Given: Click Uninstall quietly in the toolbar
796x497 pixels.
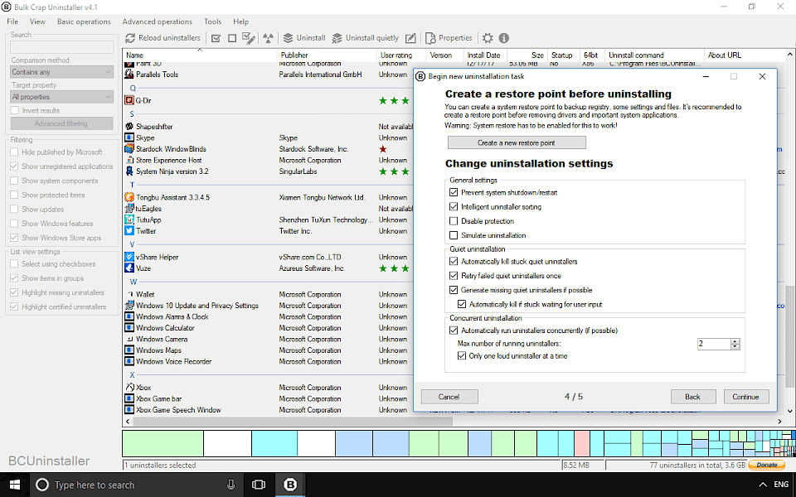Looking at the screenshot, I should [x=366, y=38].
